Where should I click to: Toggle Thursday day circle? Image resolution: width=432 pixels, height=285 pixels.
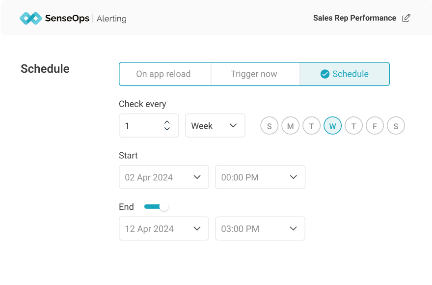pyautogui.click(x=354, y=126)
